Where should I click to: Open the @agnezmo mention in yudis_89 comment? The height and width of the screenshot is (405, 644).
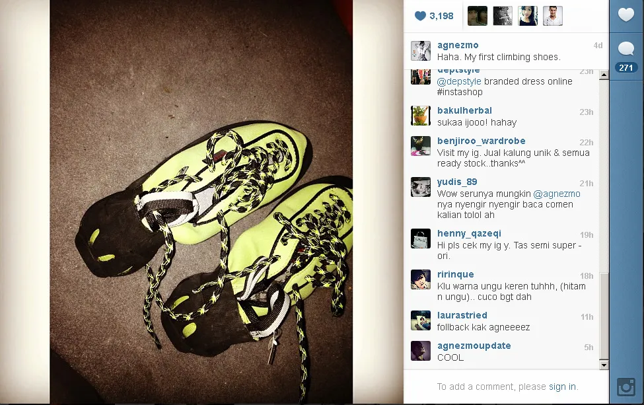(557, 194)
